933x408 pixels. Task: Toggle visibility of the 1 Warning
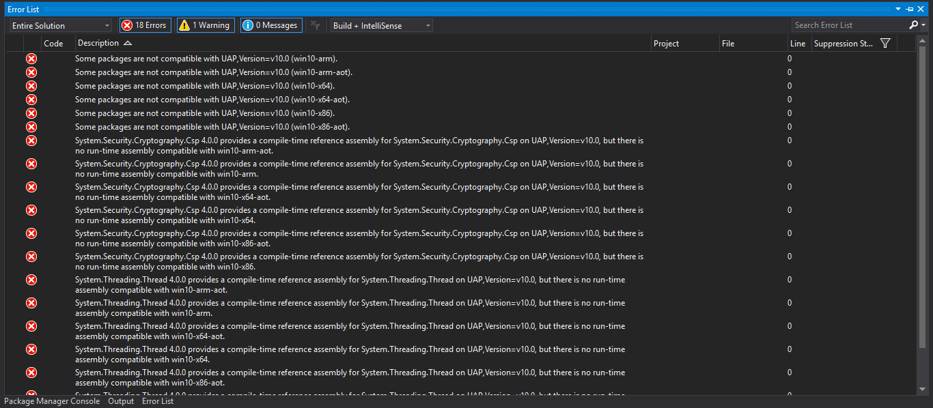[x=205, y=25]
